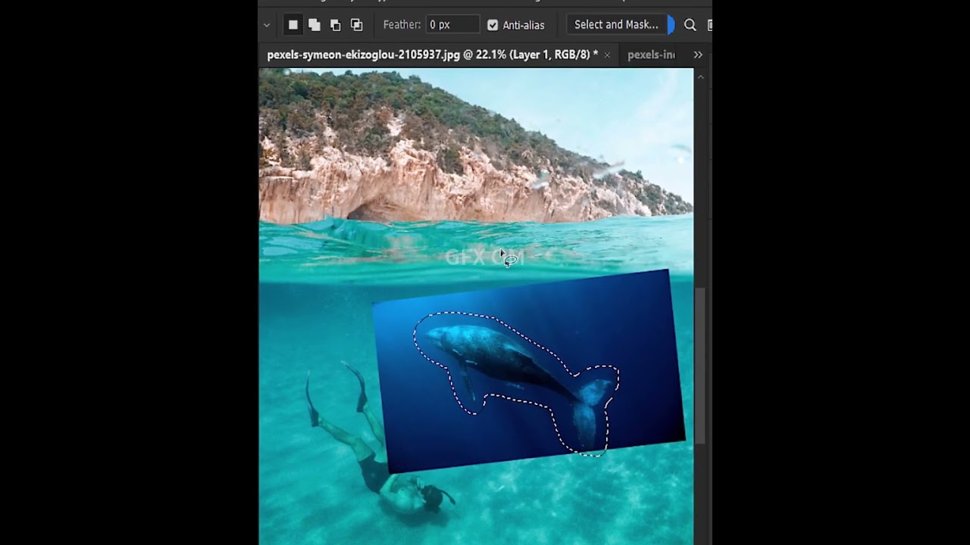Choose Add to selection mode icon
Viewport: 970px width, 545px height.
tap(314, 25)
